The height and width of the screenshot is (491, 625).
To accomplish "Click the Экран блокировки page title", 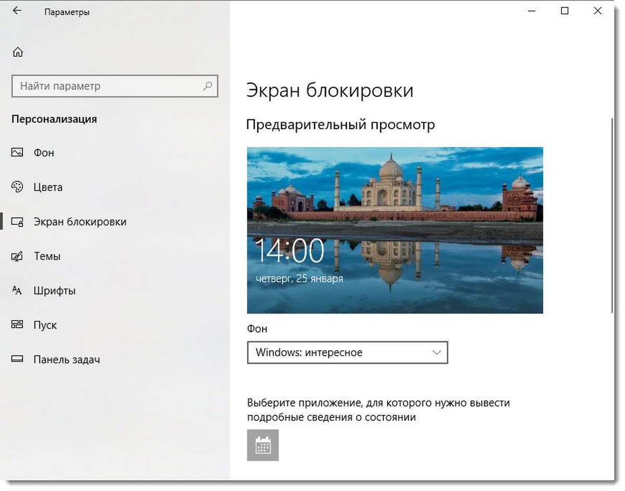I will click(x=330, y=91).
